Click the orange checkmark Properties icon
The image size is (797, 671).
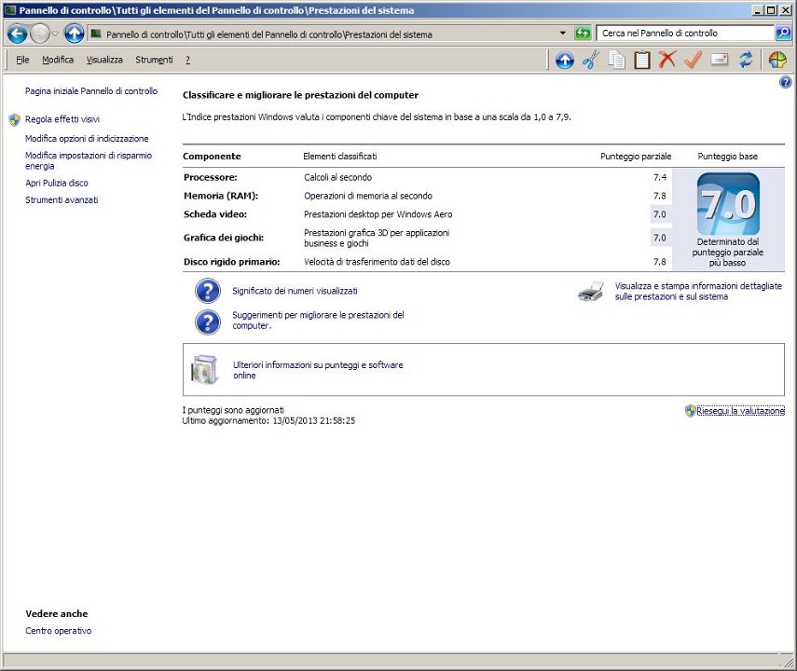[x=693, y=60]
